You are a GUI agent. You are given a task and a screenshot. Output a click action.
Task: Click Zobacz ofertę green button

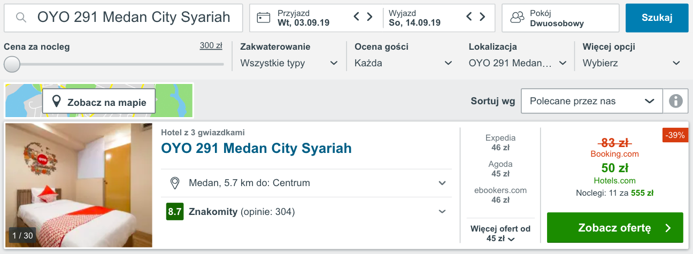click(x=615, y=228)
